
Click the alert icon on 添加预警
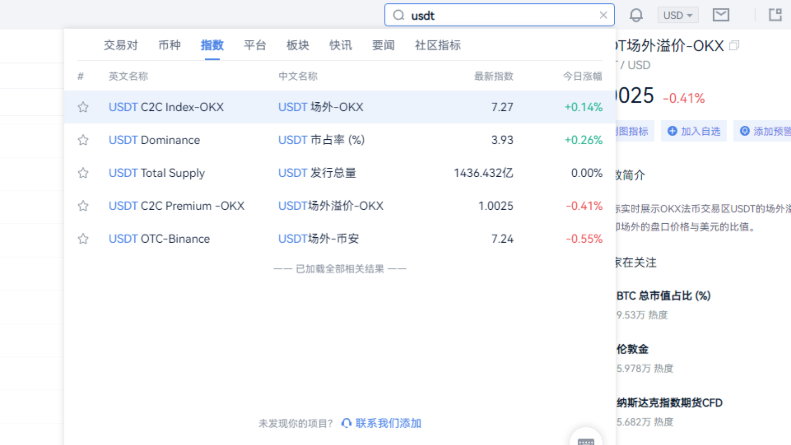745,131
